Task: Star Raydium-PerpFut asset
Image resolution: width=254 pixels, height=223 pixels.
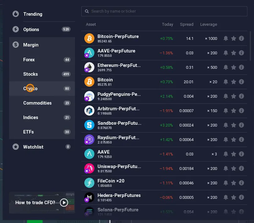Action: [x=233, y=139]
